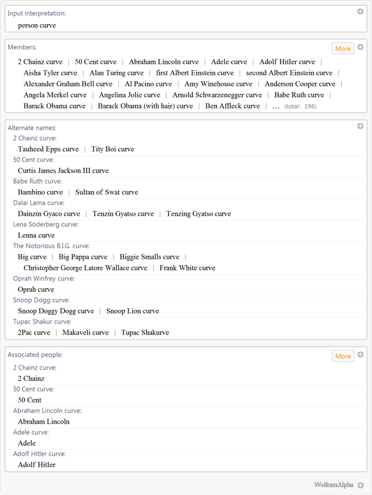Click '50 Cent curve' in Members list

(x=96, y=62)
